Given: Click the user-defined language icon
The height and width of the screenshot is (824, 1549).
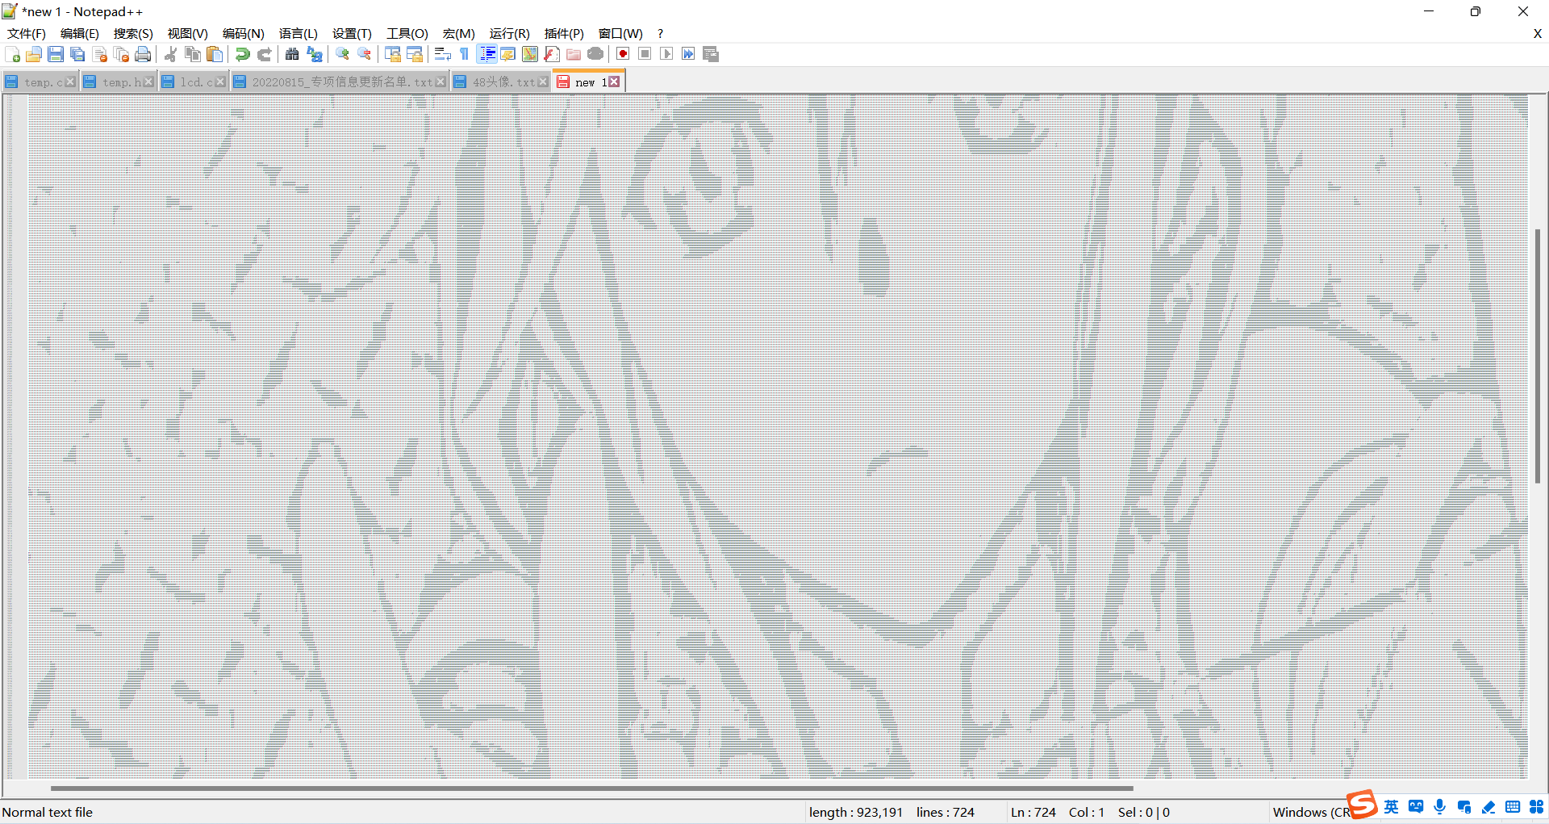Looking at the screenshot, I should click(x=508, y=54).
